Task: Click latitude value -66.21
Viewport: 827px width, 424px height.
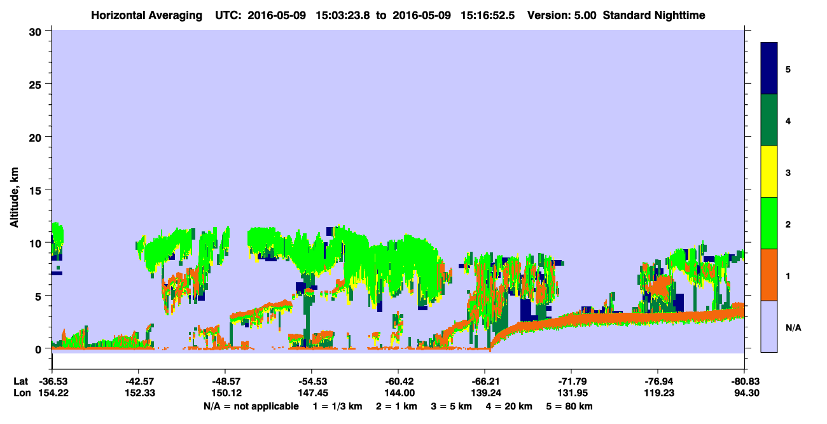Action: click(485, 381)
